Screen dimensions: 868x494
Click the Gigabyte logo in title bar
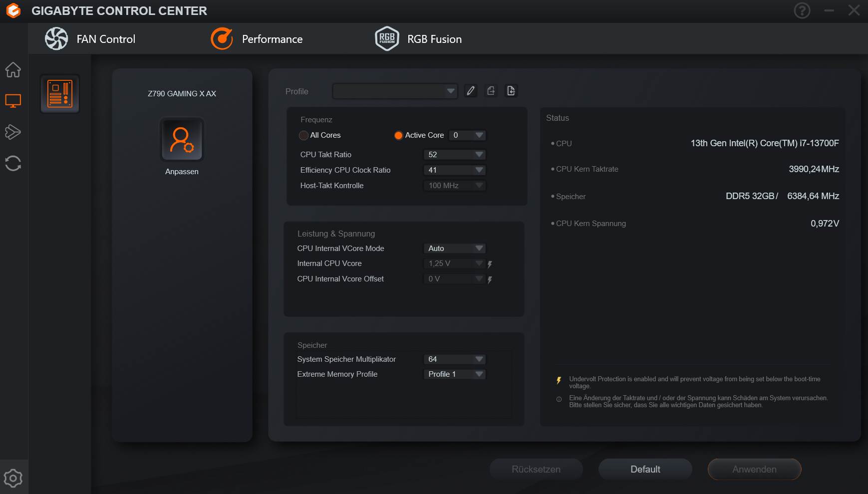tap(13, 10)
